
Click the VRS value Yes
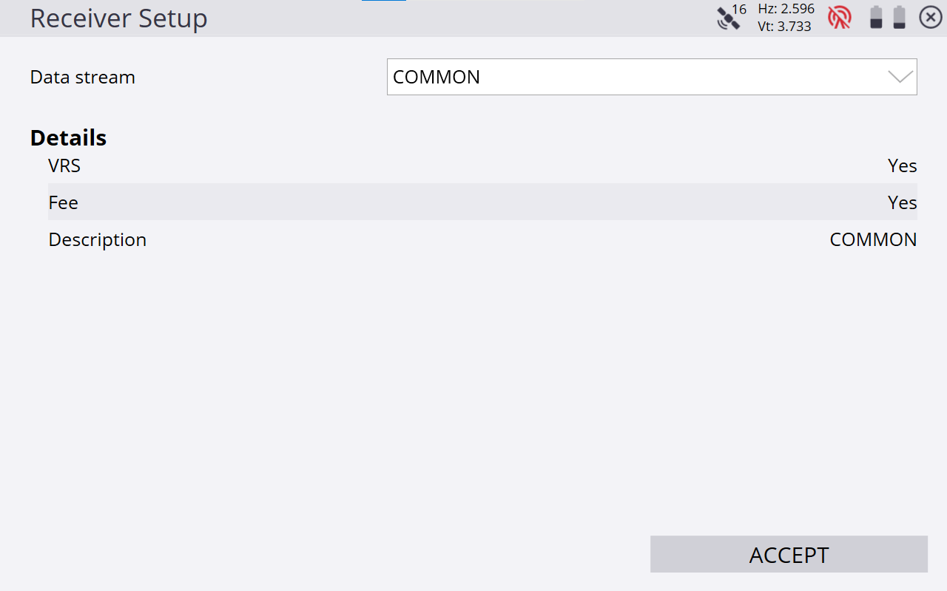[902, 165]
